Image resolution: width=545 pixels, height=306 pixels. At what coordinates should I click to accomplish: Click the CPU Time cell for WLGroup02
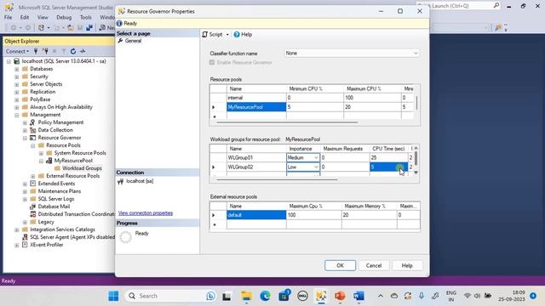[x=388, y=167]
